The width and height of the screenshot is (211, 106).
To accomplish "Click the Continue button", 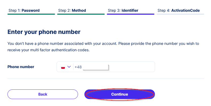I will click(120, 94).
